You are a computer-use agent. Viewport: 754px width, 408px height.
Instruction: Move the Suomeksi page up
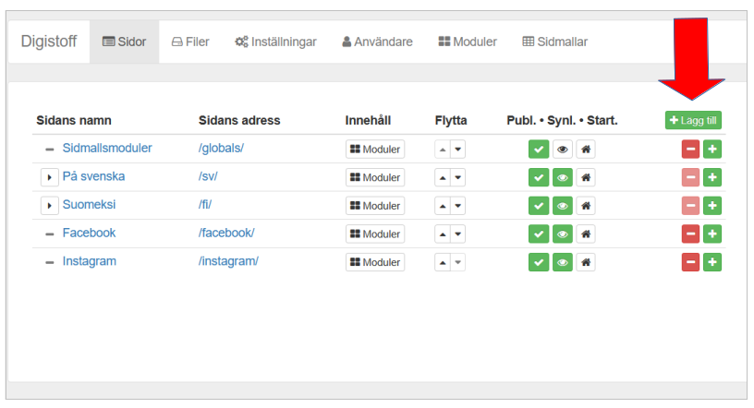coord(443,206)
